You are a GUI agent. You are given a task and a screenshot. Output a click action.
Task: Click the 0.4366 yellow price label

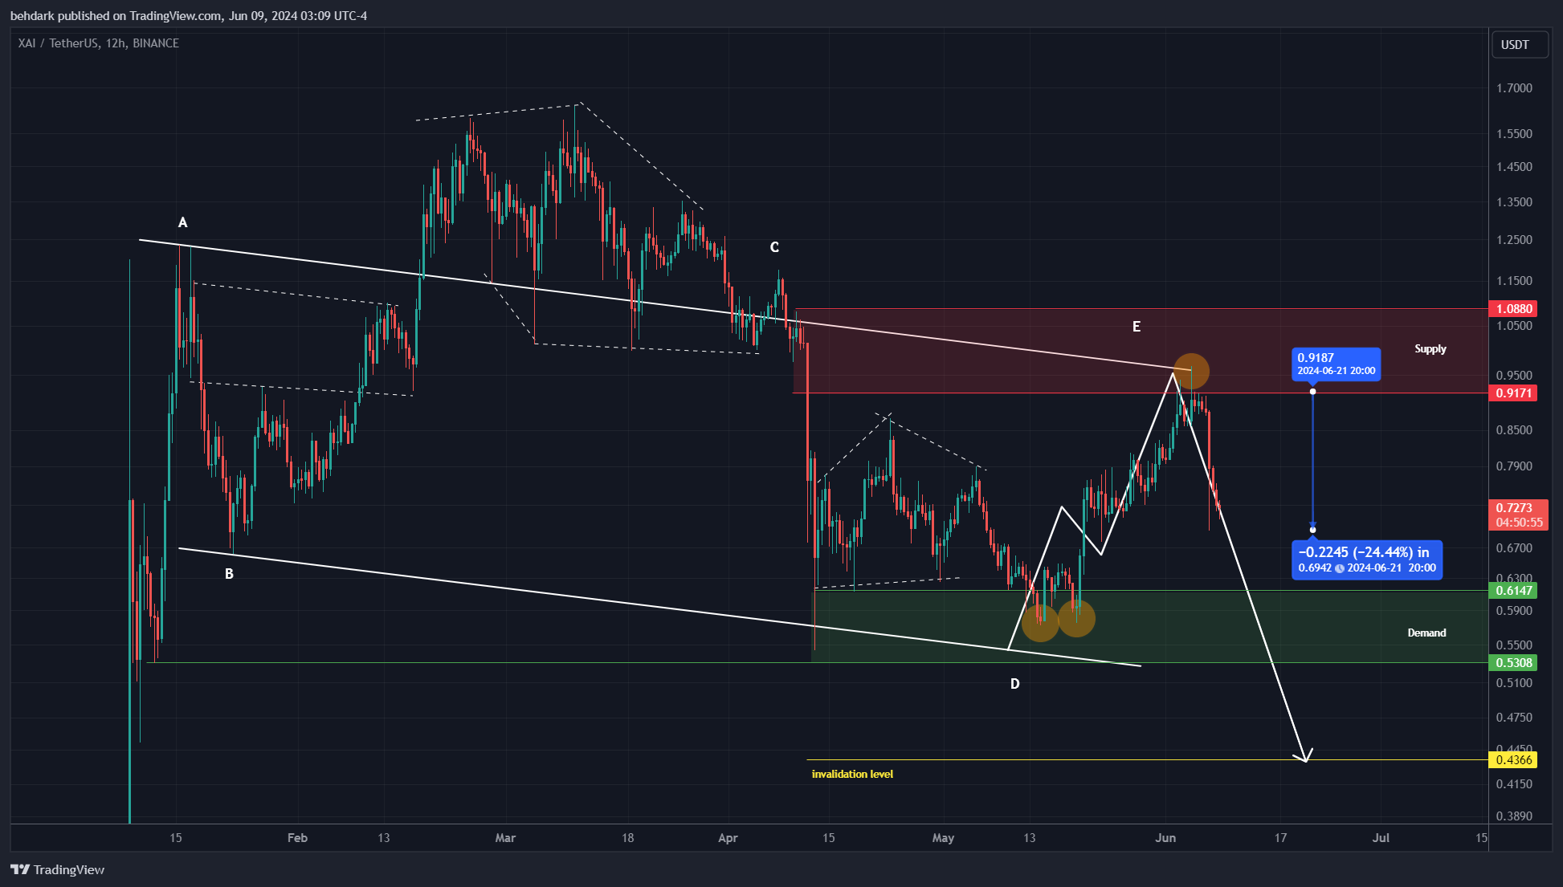coord(1512,760)
